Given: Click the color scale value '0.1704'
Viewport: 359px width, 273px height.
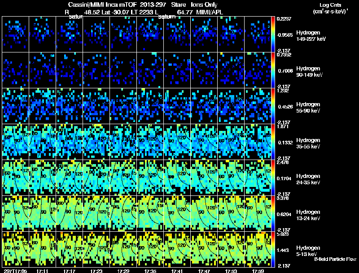Looking at the screenshot, I should [x=285, y=178].
